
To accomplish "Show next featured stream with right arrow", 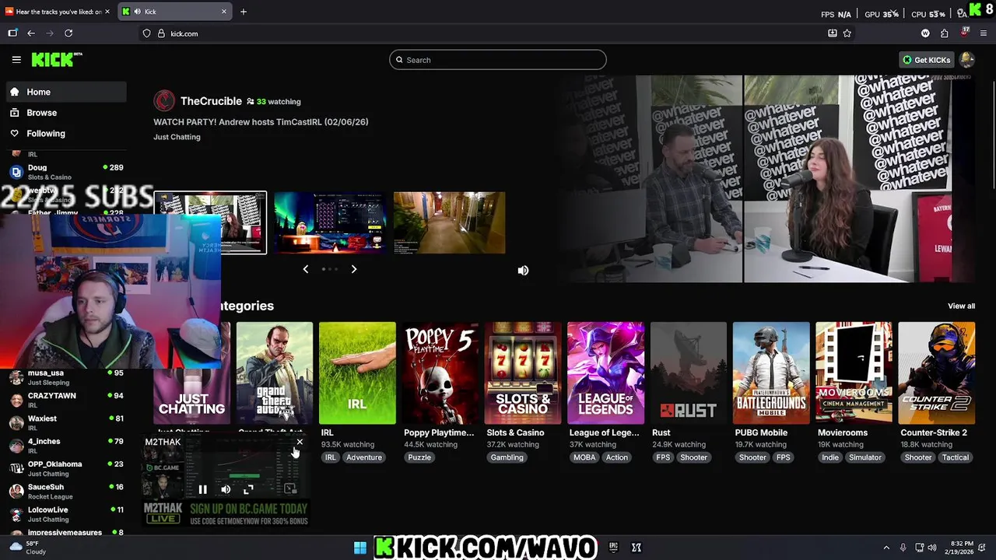I will pos(354,269).
